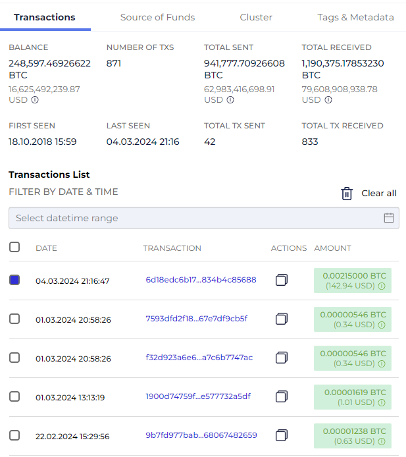Click the 0.00001619 BTC amount badge

353,397
